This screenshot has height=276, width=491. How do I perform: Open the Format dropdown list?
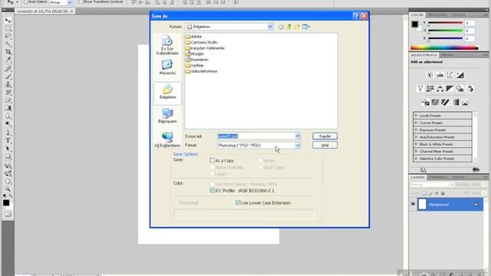coord(298,145)
